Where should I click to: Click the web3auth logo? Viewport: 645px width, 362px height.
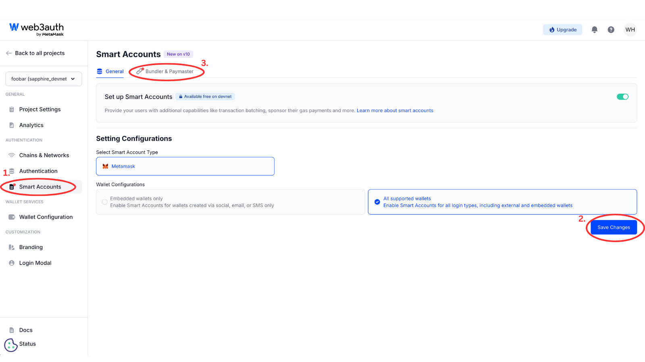[36, 29]
